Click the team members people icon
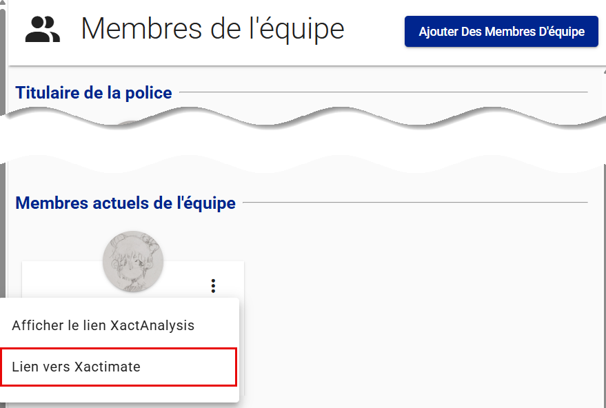The image size is (606, 408). coord(43,30)
